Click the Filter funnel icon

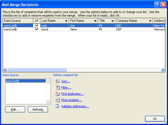click(x=58, y=87)
